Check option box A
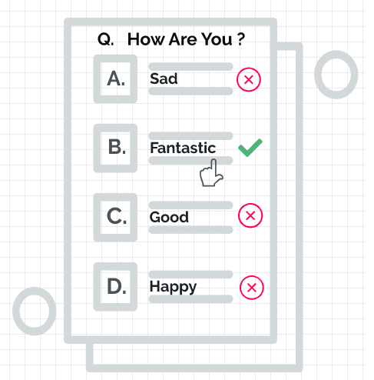Screen dimensions: 374x380 [115, 79]
